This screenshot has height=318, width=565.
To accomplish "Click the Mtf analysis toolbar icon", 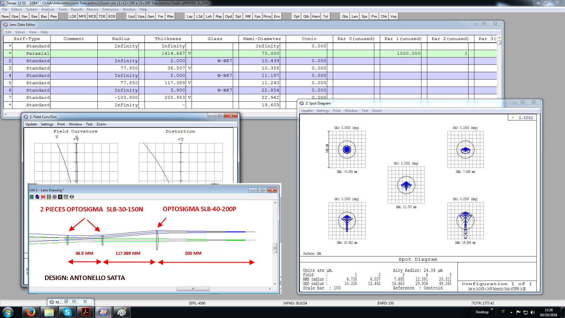I will [x=247, y=16].
